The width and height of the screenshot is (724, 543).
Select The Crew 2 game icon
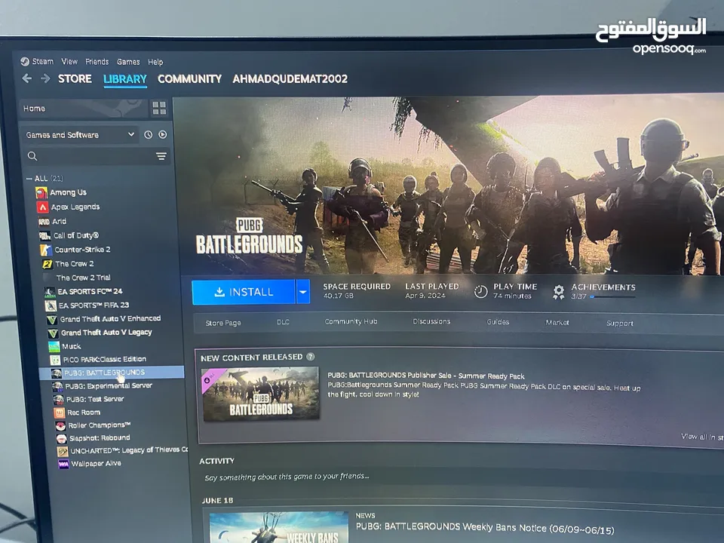(x=48, y=264)
